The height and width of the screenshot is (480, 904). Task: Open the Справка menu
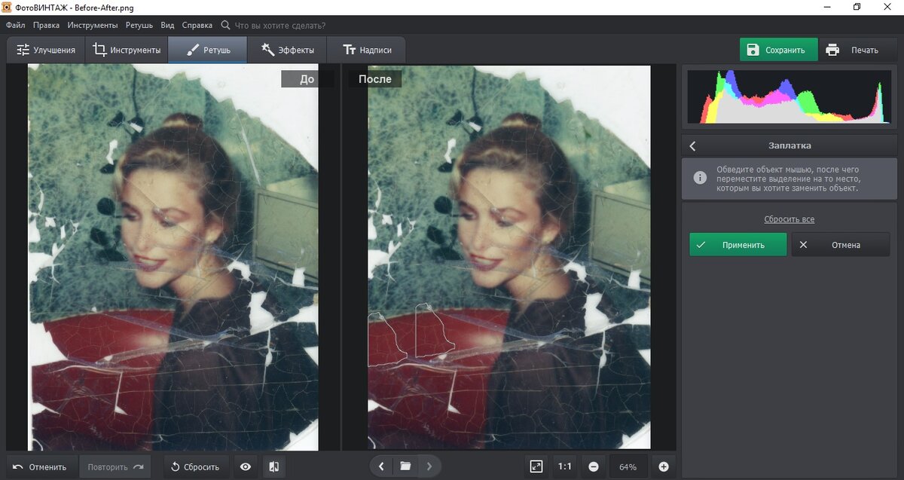(197, 25)
